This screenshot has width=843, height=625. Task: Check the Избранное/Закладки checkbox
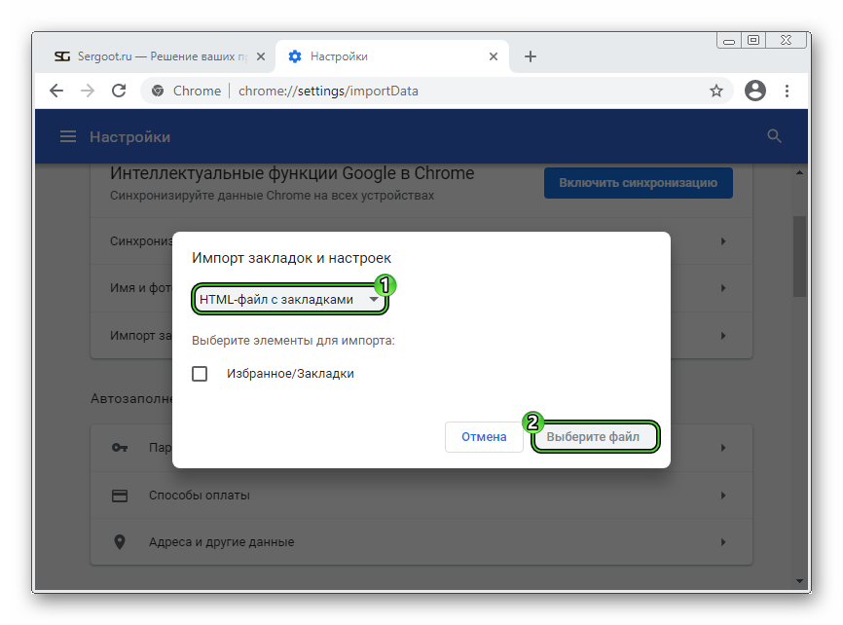click(200, 373)
